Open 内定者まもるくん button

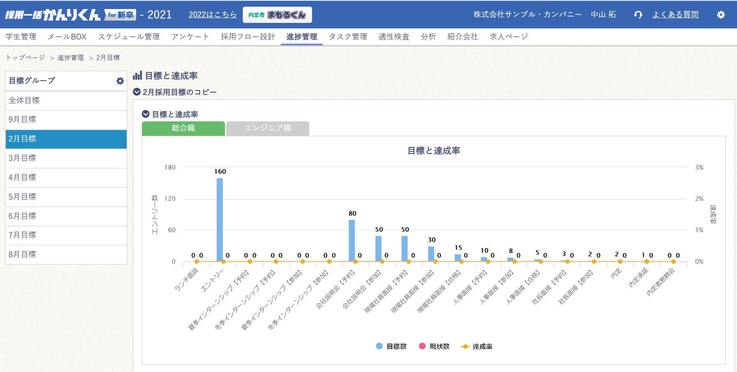pos(277,15)
